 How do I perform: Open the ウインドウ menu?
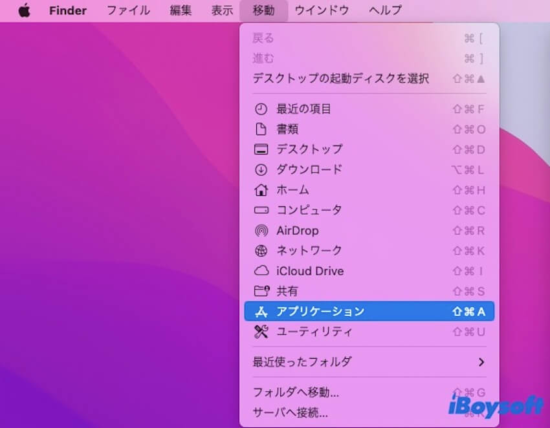coord(322,10)
